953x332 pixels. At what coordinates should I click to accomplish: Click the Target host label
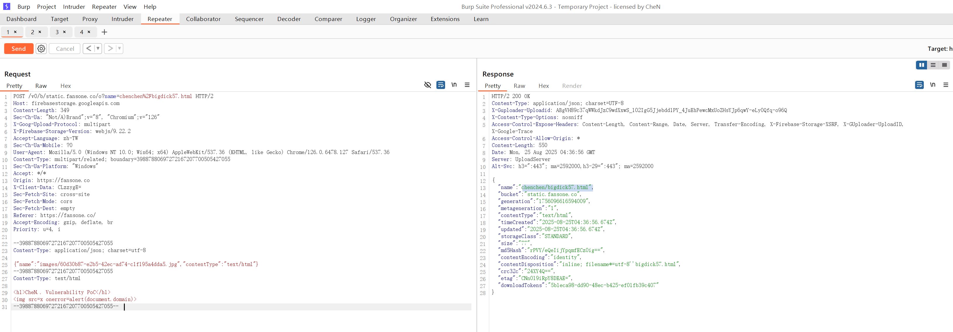(940, 48)
